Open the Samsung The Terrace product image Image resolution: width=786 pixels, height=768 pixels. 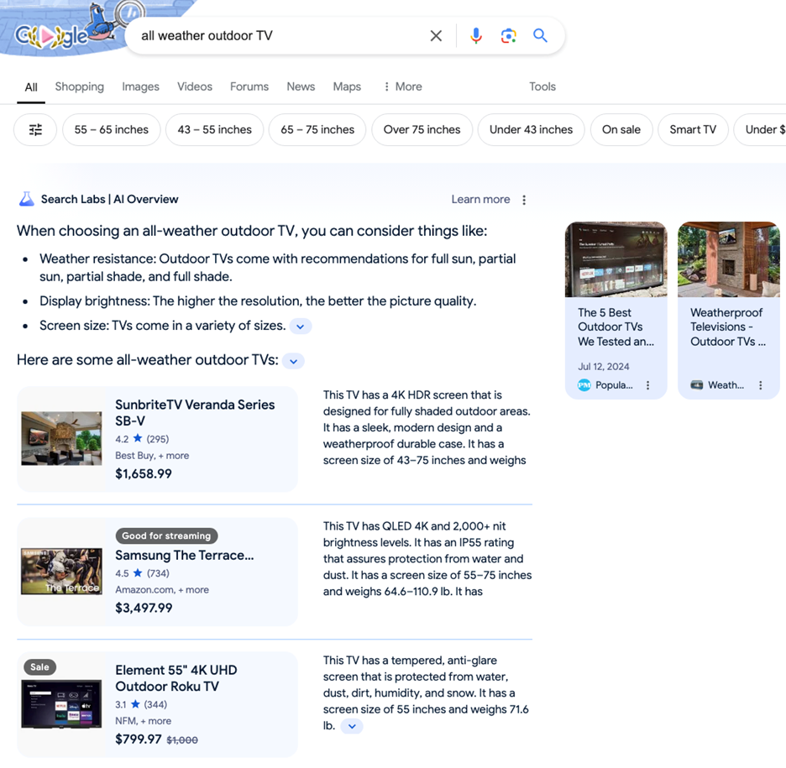point(61,572)
